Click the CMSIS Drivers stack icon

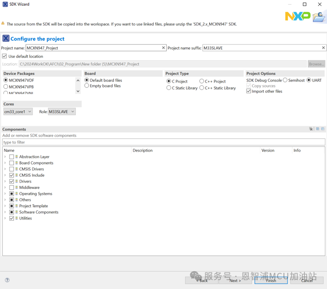(17, 169)
